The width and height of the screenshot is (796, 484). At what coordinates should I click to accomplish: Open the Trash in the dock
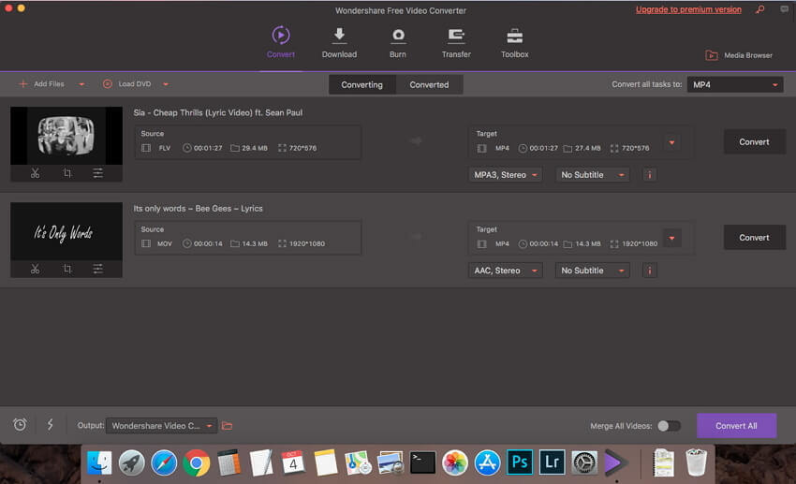click(696, 462)
